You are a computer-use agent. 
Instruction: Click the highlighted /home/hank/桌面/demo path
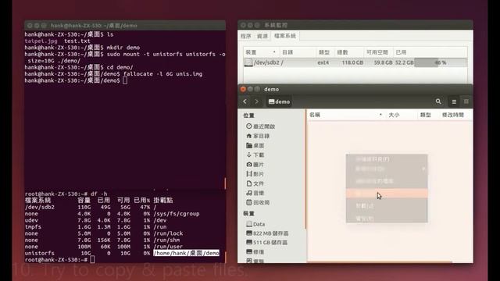click(187, 253)
